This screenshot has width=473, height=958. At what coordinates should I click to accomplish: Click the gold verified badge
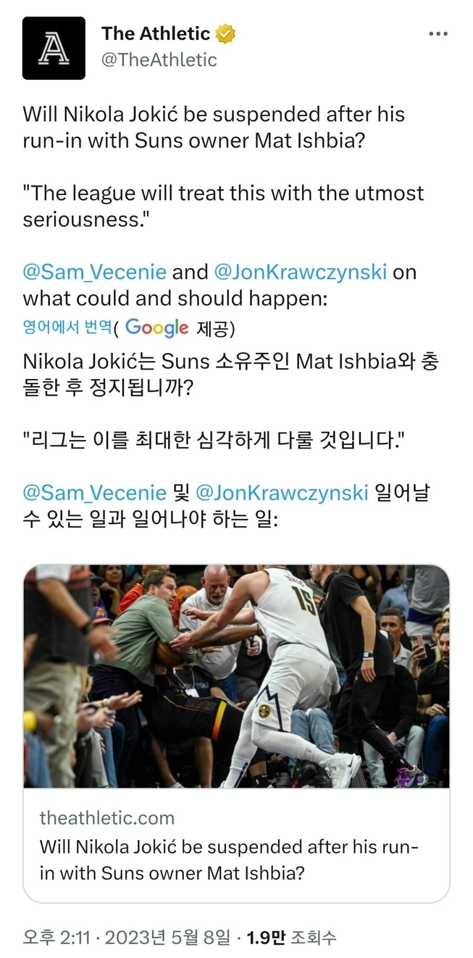[x=225, y=34]
